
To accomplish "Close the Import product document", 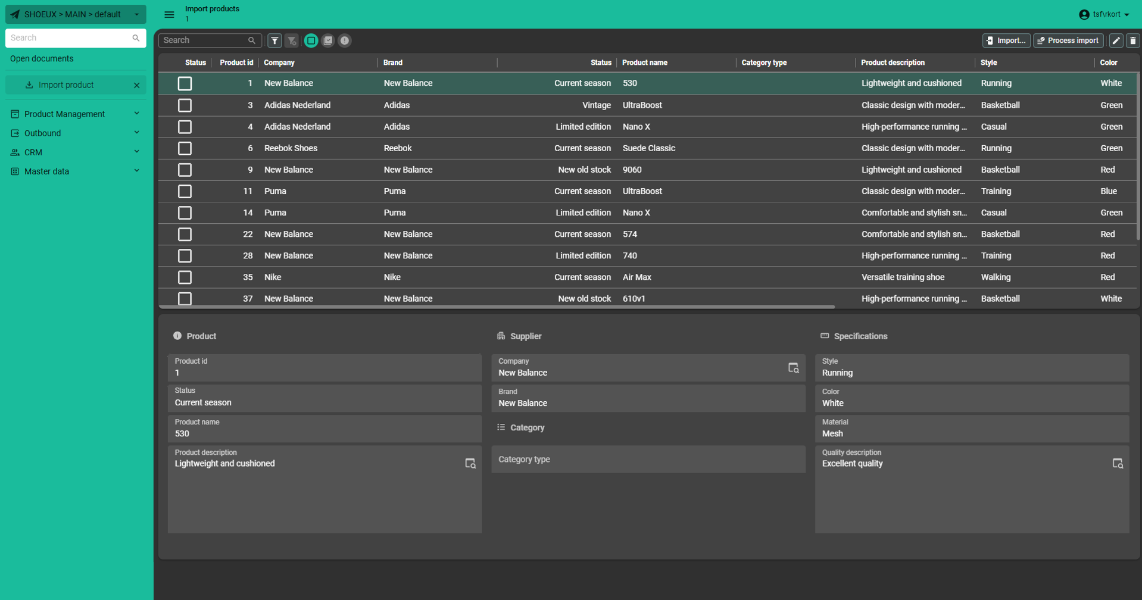I will pos(137,85).
